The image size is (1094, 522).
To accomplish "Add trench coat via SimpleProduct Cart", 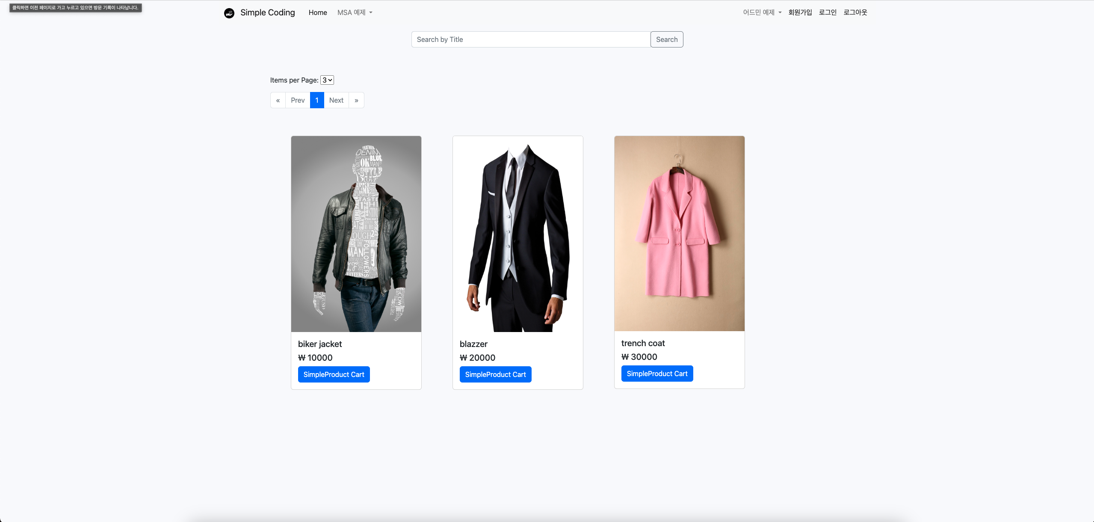I will coord(657,374).
